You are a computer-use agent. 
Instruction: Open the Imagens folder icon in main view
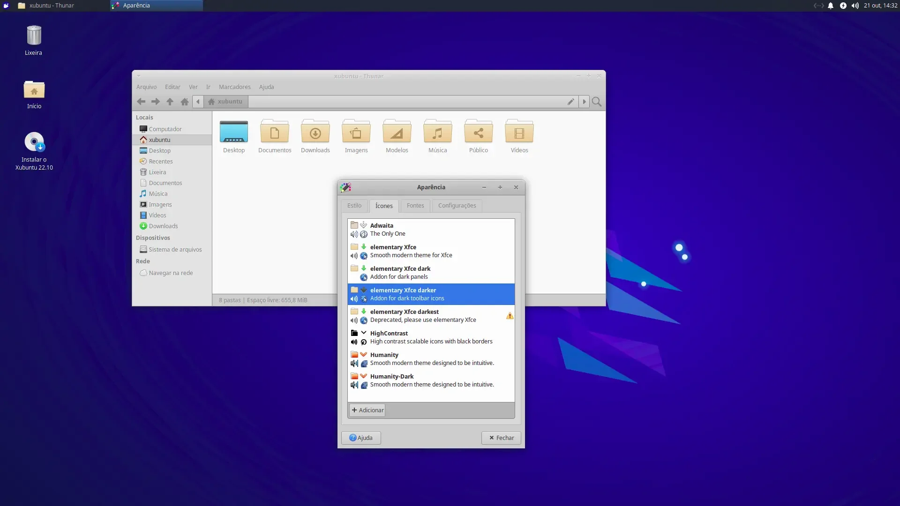point(356,131)
